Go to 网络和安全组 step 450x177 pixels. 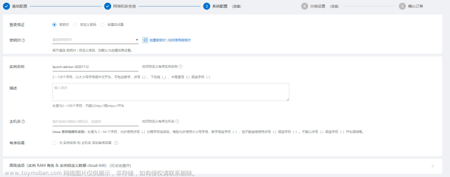[x=124, y=6]
